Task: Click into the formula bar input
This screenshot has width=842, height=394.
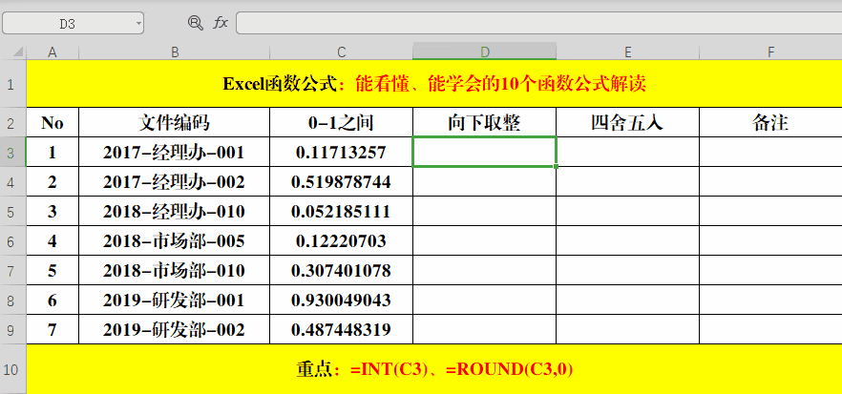Action: [538, 23]
